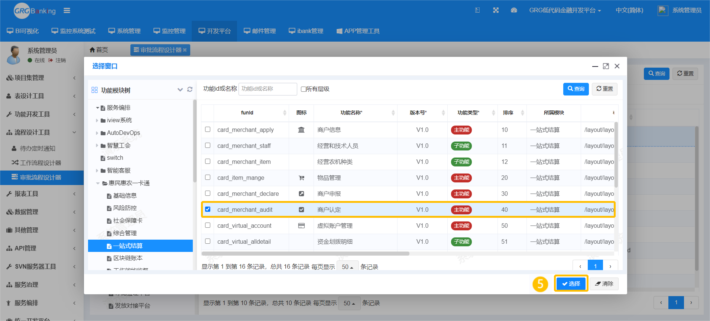Minimize the 选择窗口 dialog
This screenshot has height=321, width=710.
tap(595, 66)
